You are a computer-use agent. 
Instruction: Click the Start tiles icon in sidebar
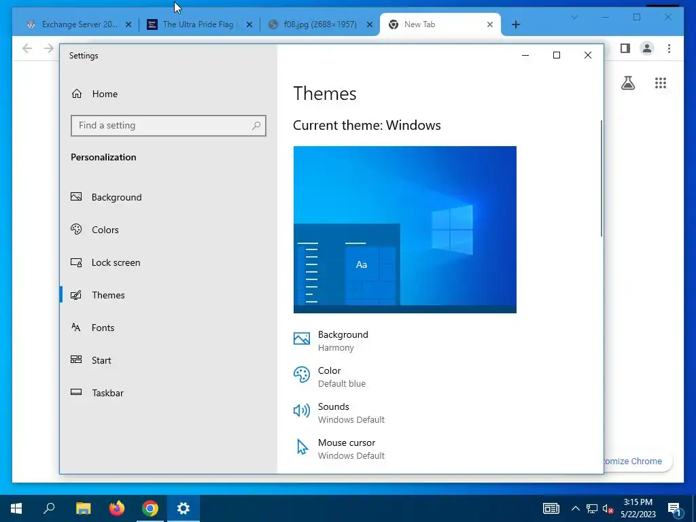pyautogui.click(x=76, y=360)
